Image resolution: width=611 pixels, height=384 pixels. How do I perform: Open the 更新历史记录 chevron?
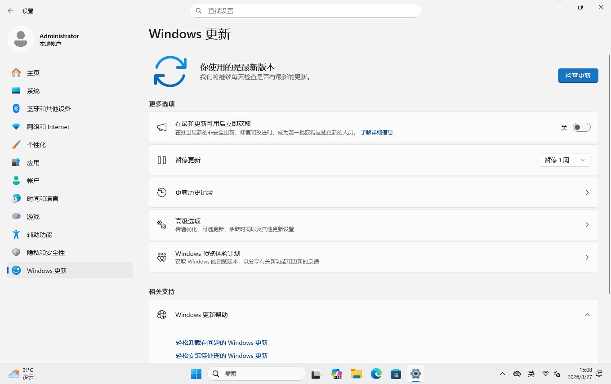[x=587, y=192]
